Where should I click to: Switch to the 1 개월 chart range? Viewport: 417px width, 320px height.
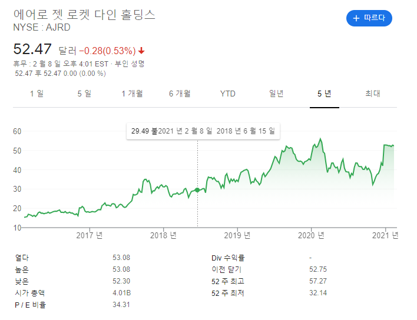(x=132, y=94)
